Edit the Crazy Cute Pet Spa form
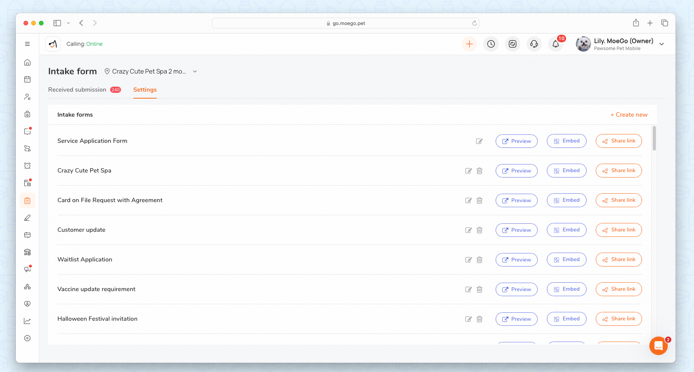The width and height of the screenshot is (694, 372). coord(468,171)
